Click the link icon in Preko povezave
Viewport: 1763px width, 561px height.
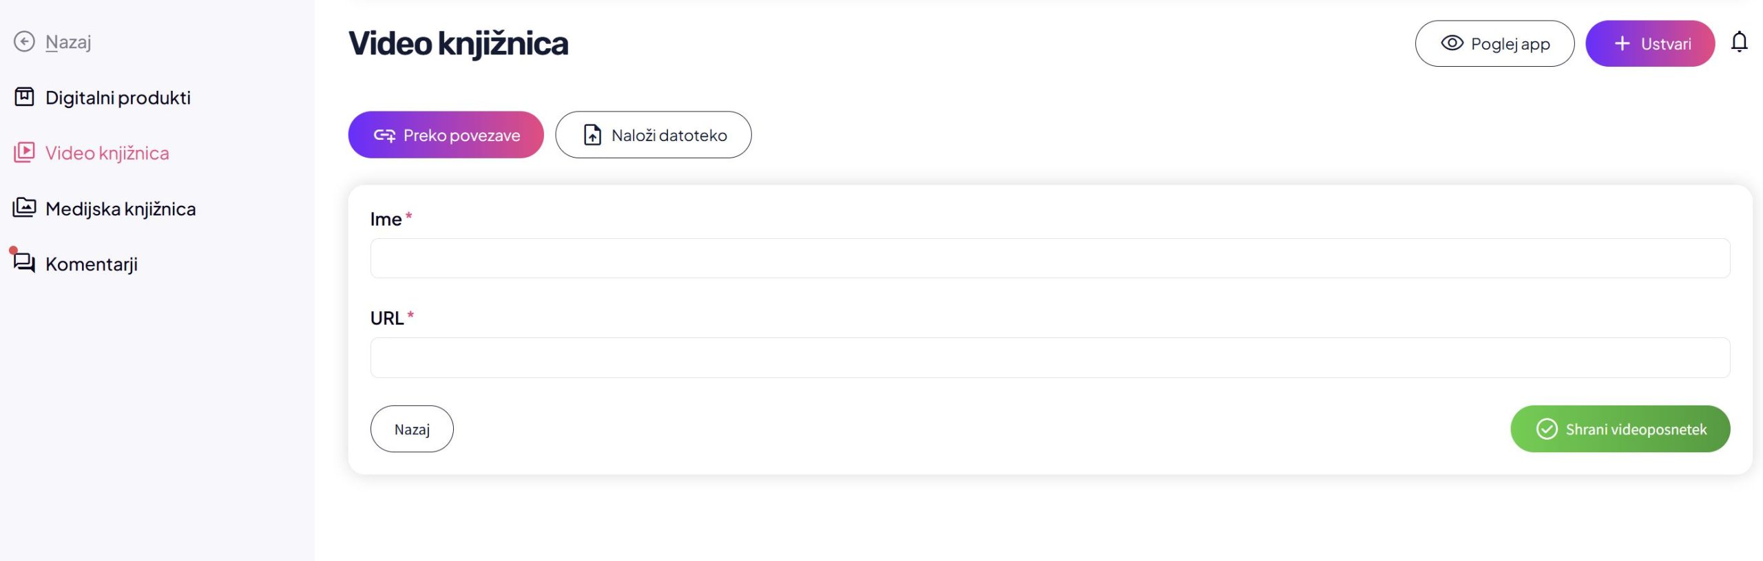[384, 135]
